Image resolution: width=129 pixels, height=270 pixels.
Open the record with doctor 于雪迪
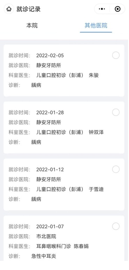[64, 184]
